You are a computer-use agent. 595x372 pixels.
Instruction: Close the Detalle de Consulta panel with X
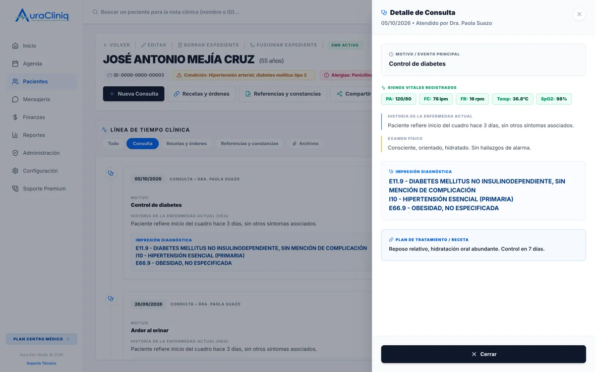(x=579, y=14)
